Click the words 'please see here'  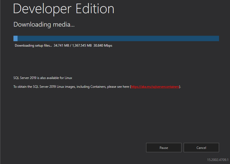(118, 87)
